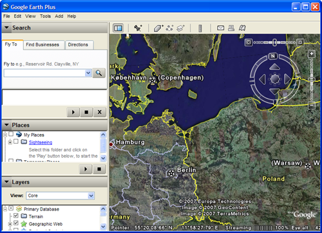The height and width of the screenshot is (233, 322).
Task: Click Places list scroll down arrow
Action: [103, 158]
